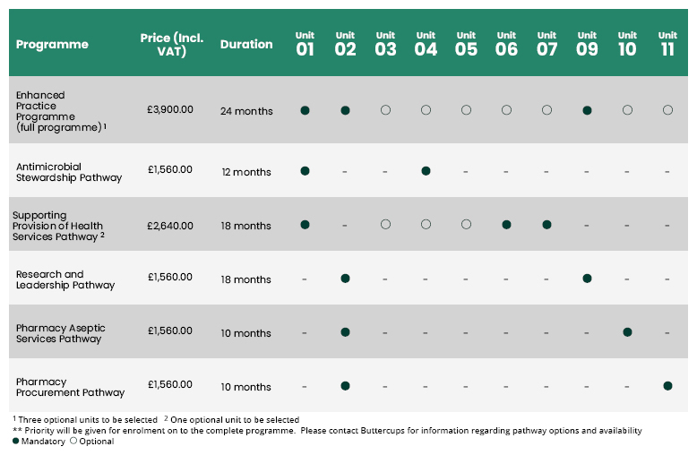This screenshot has width=697, height=455.
Task: Click Unit 10 filled dot for Pharmacy Aseptic Services
Action: [627, 332]
